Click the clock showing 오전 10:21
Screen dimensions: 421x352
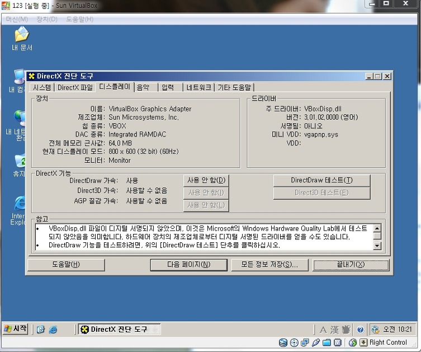pos(398,330)
